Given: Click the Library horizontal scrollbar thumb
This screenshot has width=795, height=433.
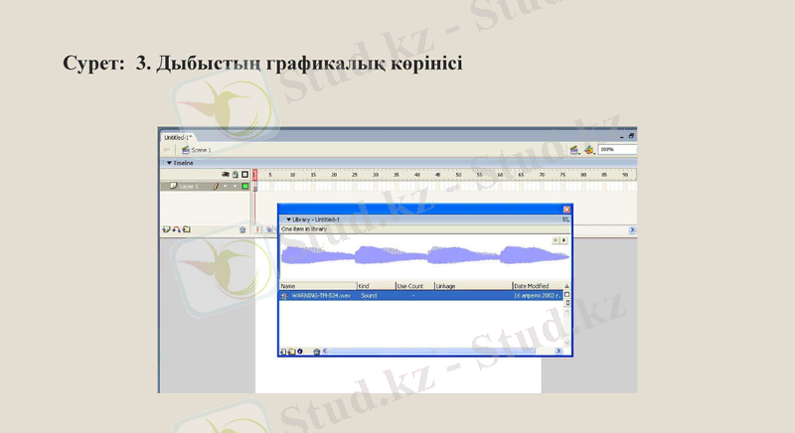Looking at the screenshot, I should (x=432, y=351).
